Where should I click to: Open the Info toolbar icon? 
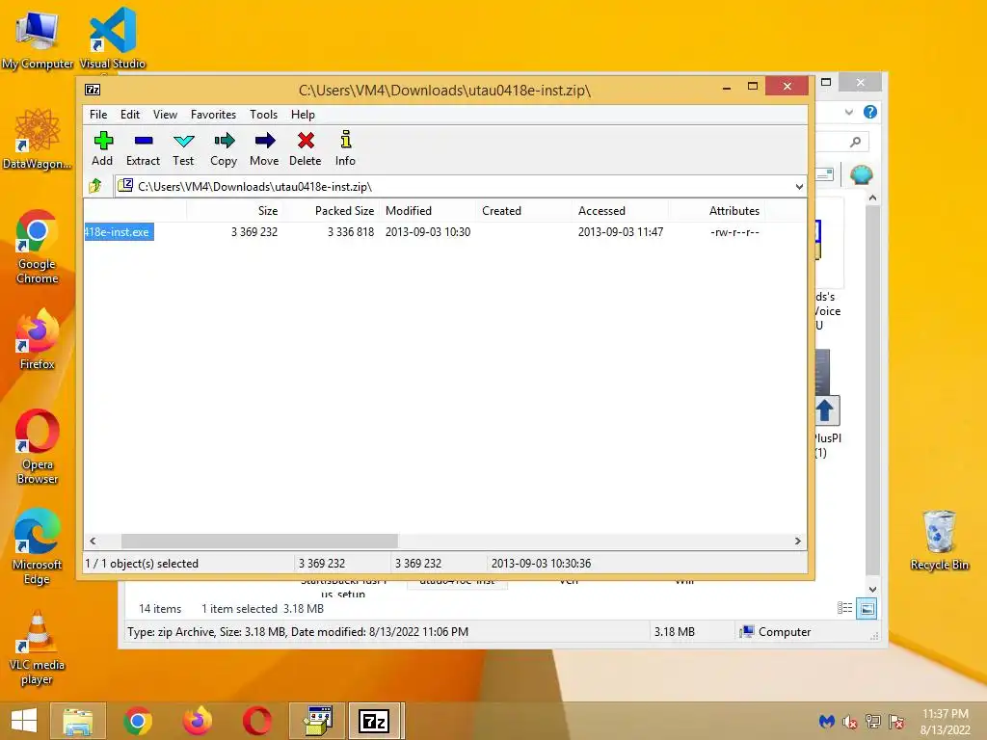coord(345,148)
